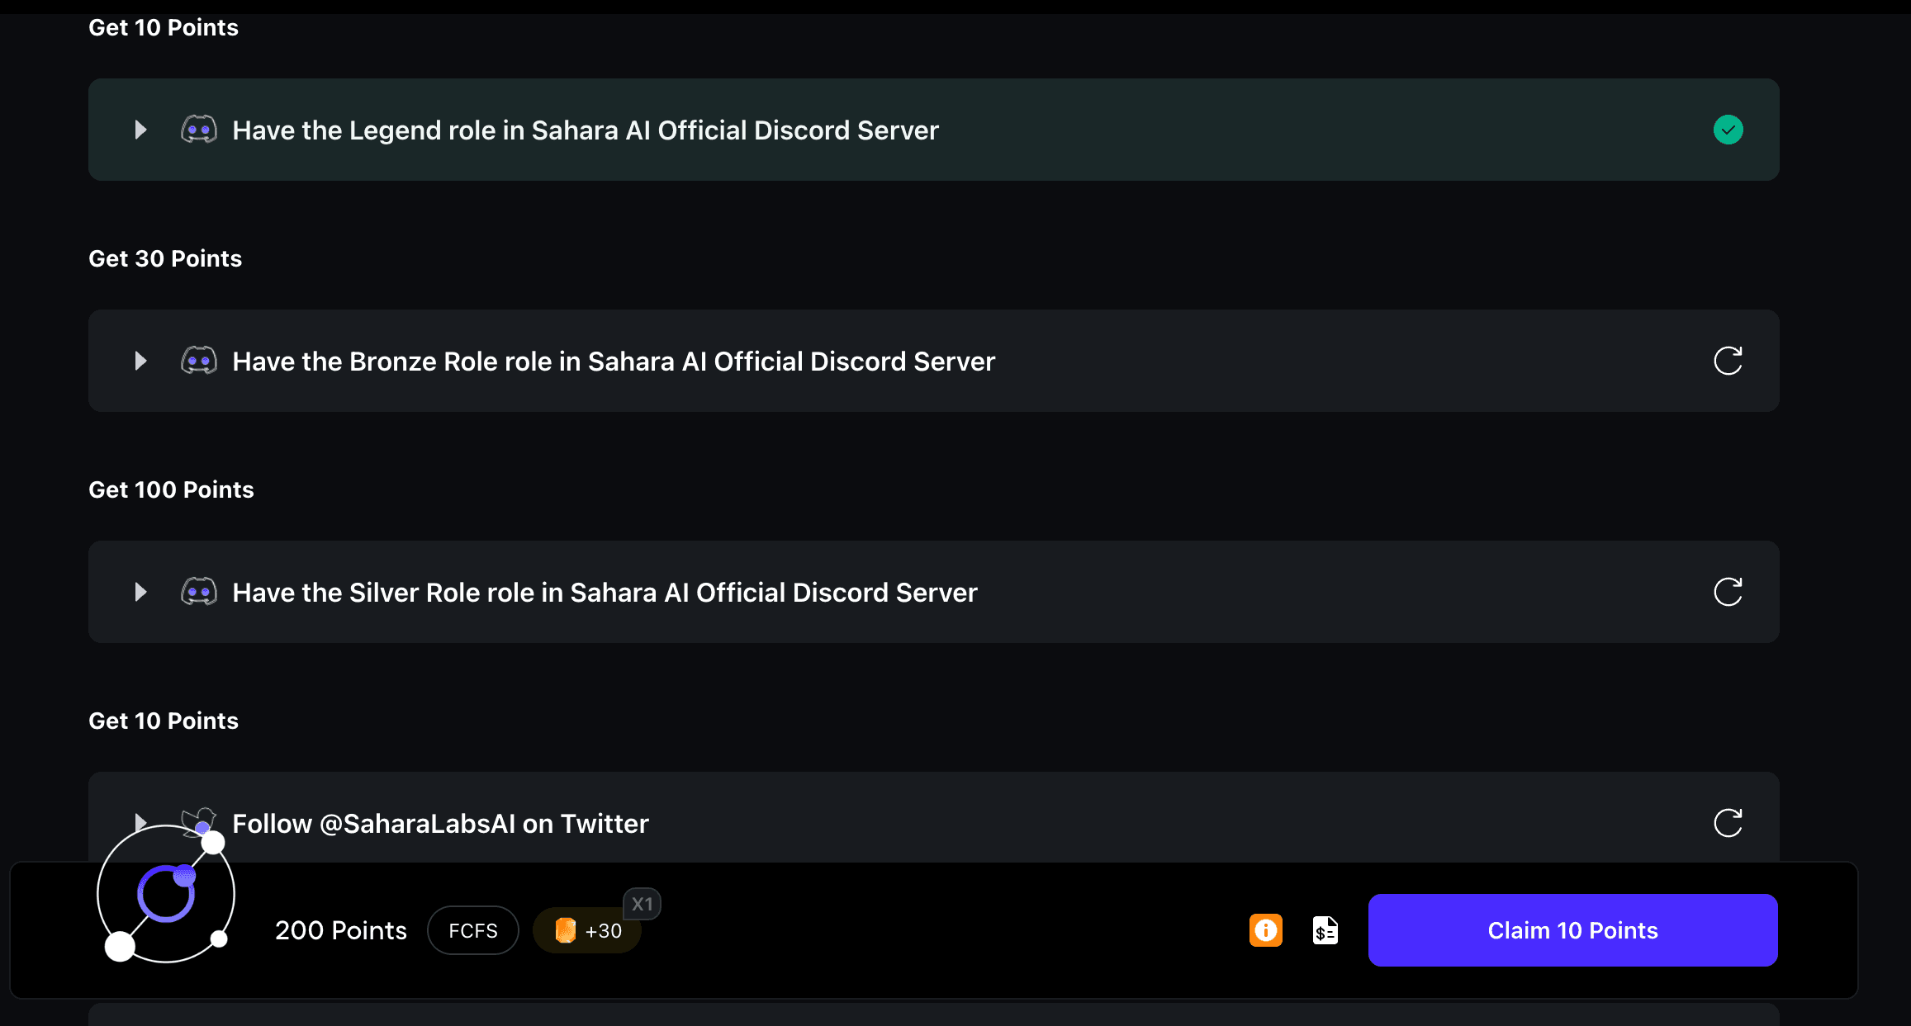This screenshot has height=1026, width=1911.
Task: Click the orange gem +30 reward badge
Action: click(588, 930)
